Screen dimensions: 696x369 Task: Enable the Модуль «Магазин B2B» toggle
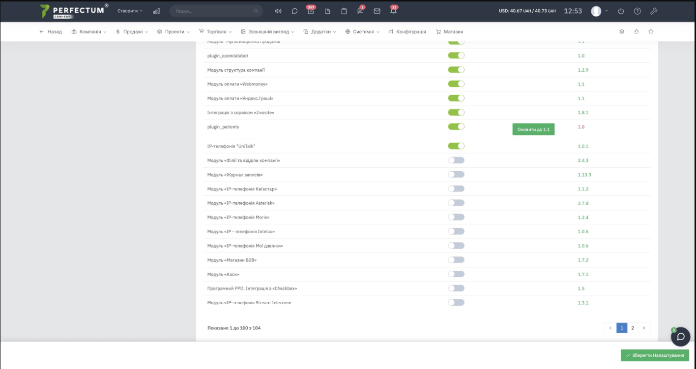coord(456,260)
